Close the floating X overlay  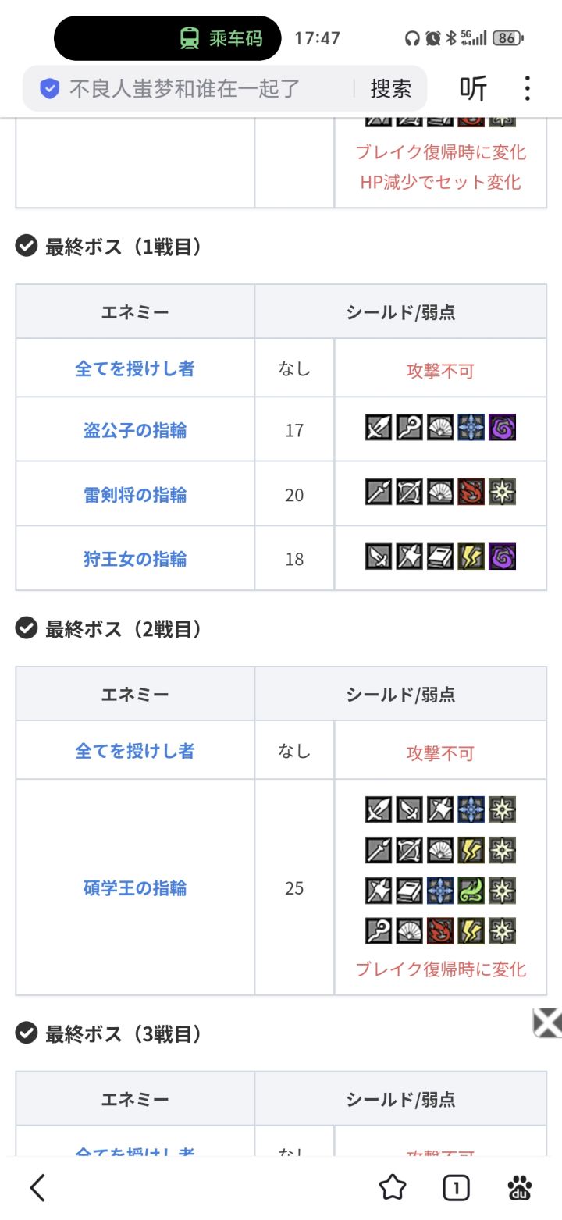click(x=547, y=1022)
